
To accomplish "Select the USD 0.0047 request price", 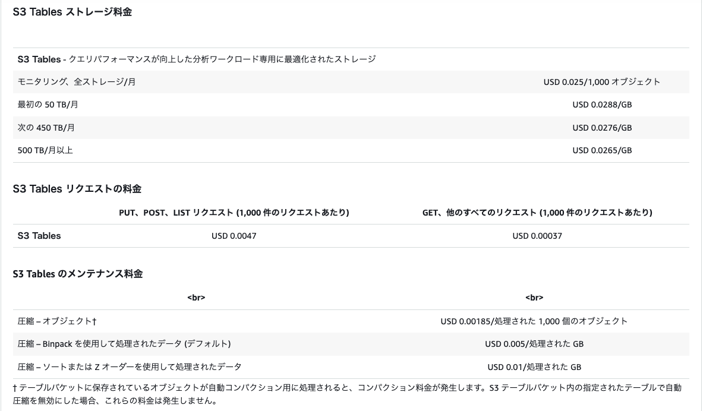I will 234,236.
